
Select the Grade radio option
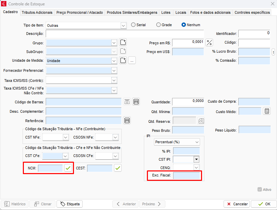[x=159, y=25]
